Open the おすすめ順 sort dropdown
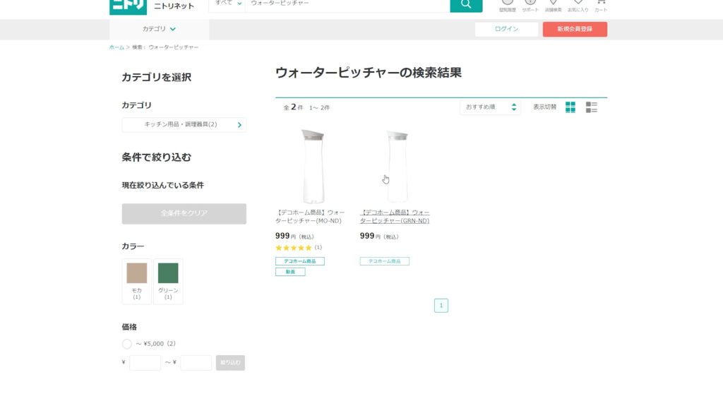 491,107
